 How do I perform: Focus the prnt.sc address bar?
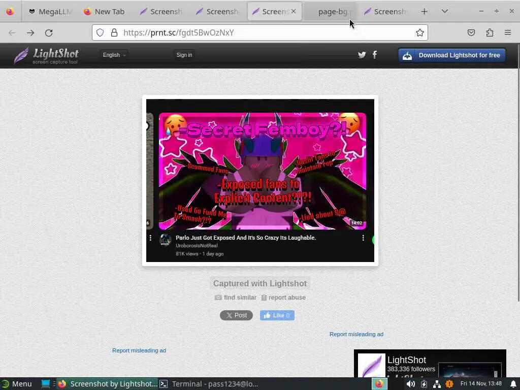pos(259,32)
